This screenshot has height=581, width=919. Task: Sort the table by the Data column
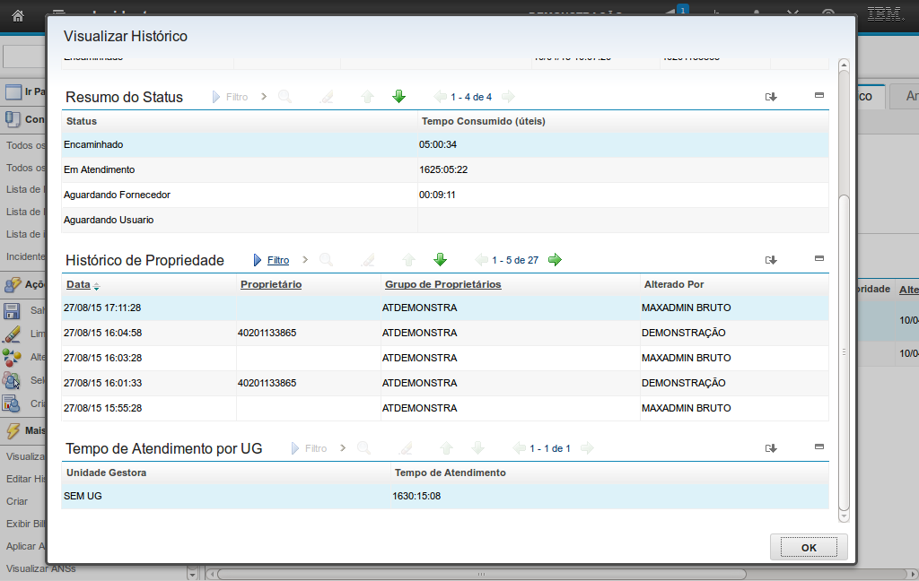(x=78, y=284)
